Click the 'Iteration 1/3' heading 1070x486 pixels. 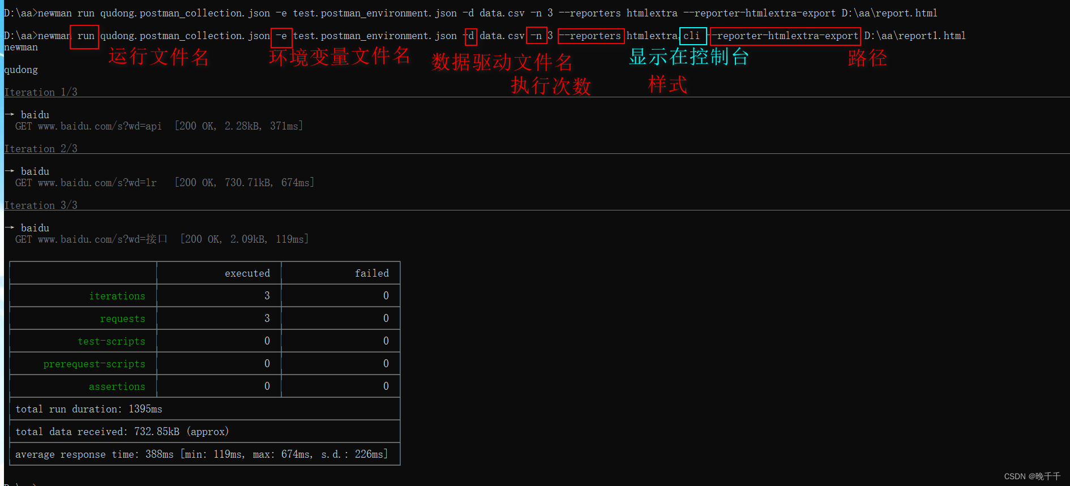[41, 92]
